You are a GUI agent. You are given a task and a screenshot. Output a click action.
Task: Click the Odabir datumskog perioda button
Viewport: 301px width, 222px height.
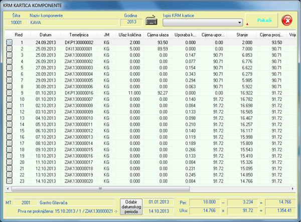coord(132,206)
